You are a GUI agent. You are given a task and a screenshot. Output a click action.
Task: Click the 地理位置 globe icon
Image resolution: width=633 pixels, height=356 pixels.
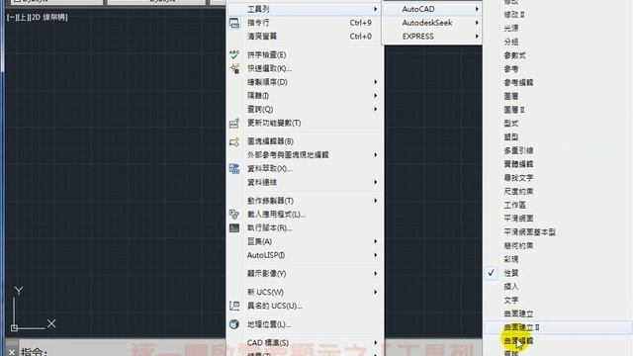pos(234,324)
